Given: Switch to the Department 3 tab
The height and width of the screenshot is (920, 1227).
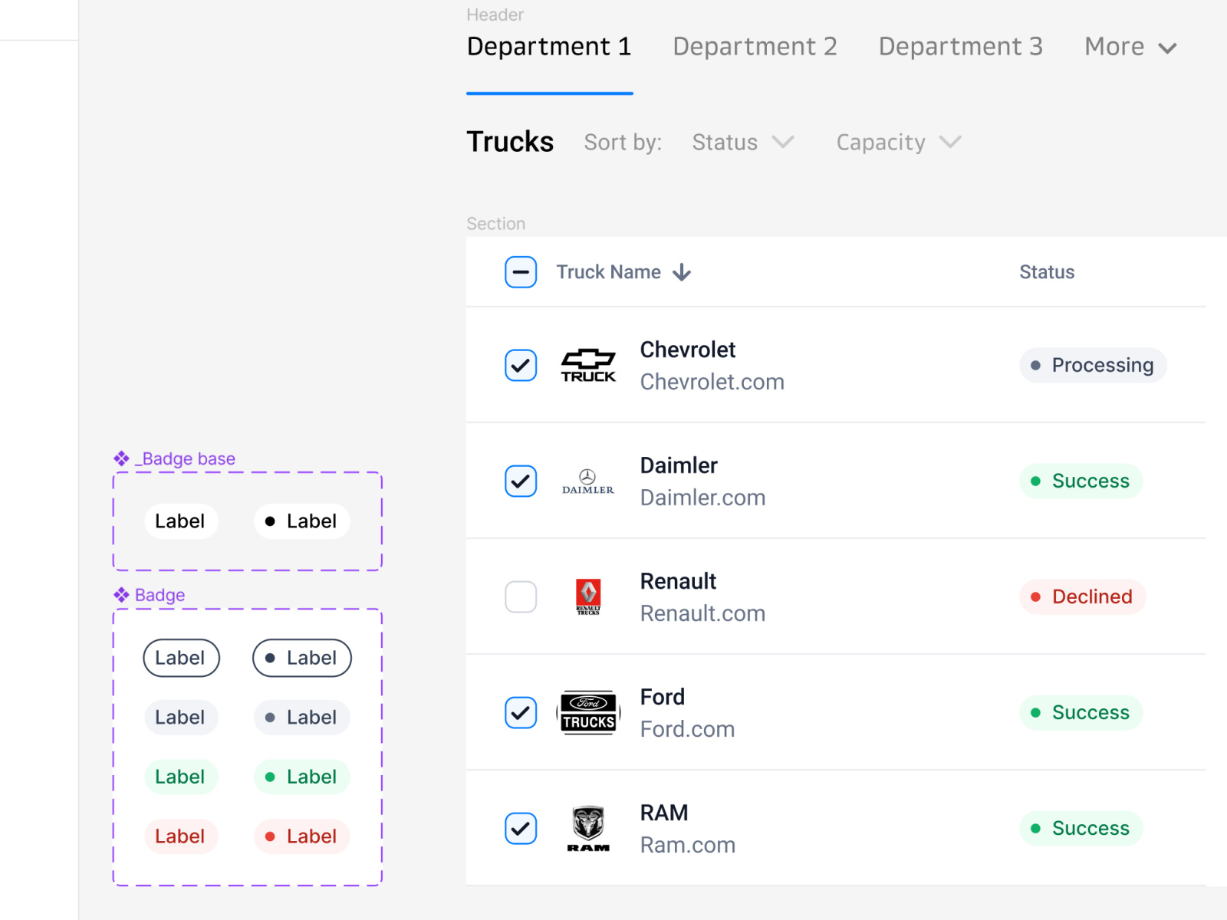Looking at the screenshot, I should point(960,46).
